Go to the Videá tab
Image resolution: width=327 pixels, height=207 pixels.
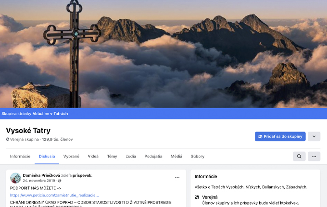93,156
